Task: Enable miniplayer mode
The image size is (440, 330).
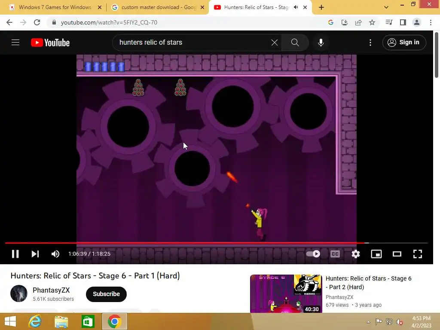Action: click(376, 254)
